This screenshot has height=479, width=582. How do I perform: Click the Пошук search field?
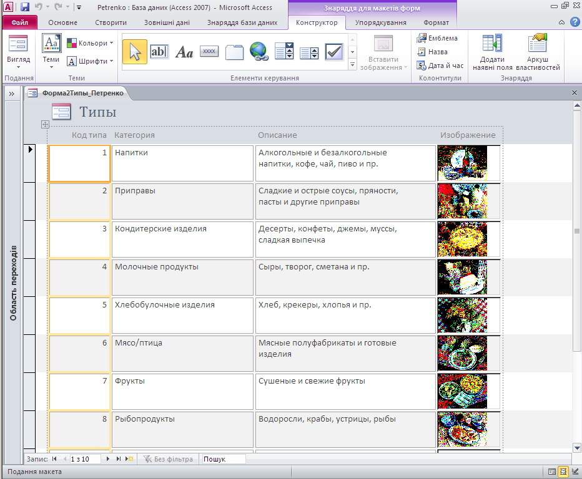point(223,459)
